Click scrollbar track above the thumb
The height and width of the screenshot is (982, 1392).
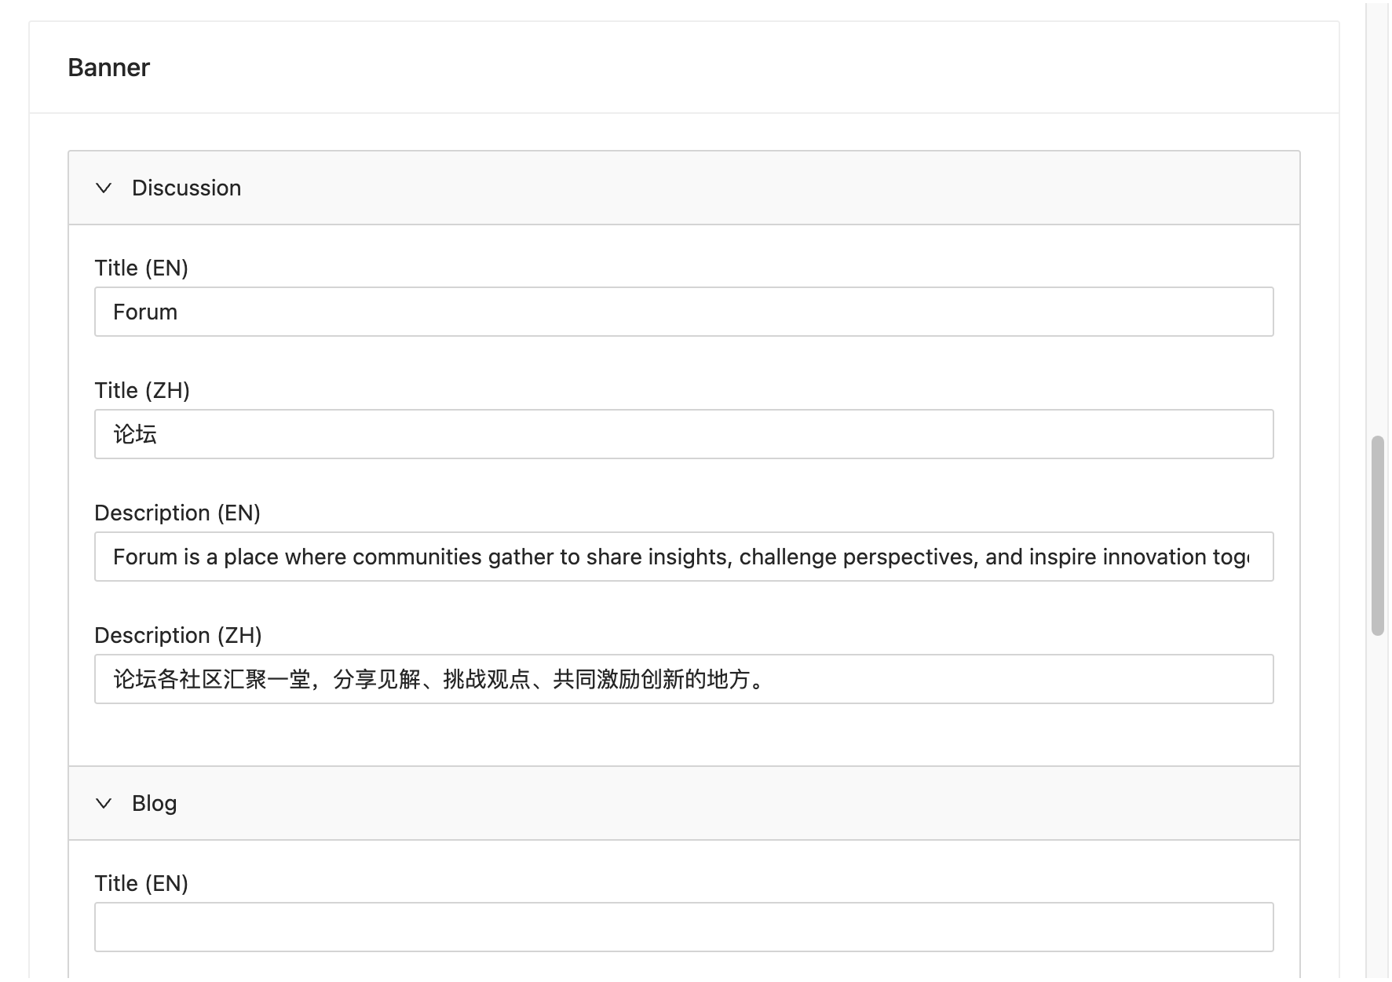[1377, 235]
